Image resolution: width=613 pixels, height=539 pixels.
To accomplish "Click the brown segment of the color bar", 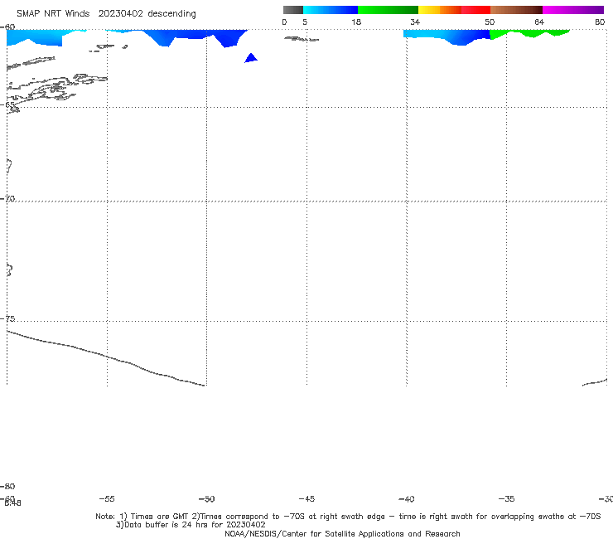I will pos(516,10).
